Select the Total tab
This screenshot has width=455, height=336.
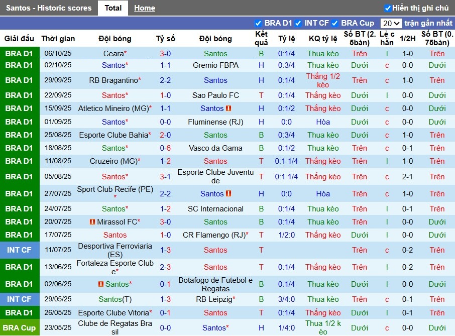pos(113,8)
